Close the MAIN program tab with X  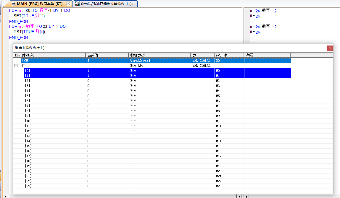(x=69, y=4)
